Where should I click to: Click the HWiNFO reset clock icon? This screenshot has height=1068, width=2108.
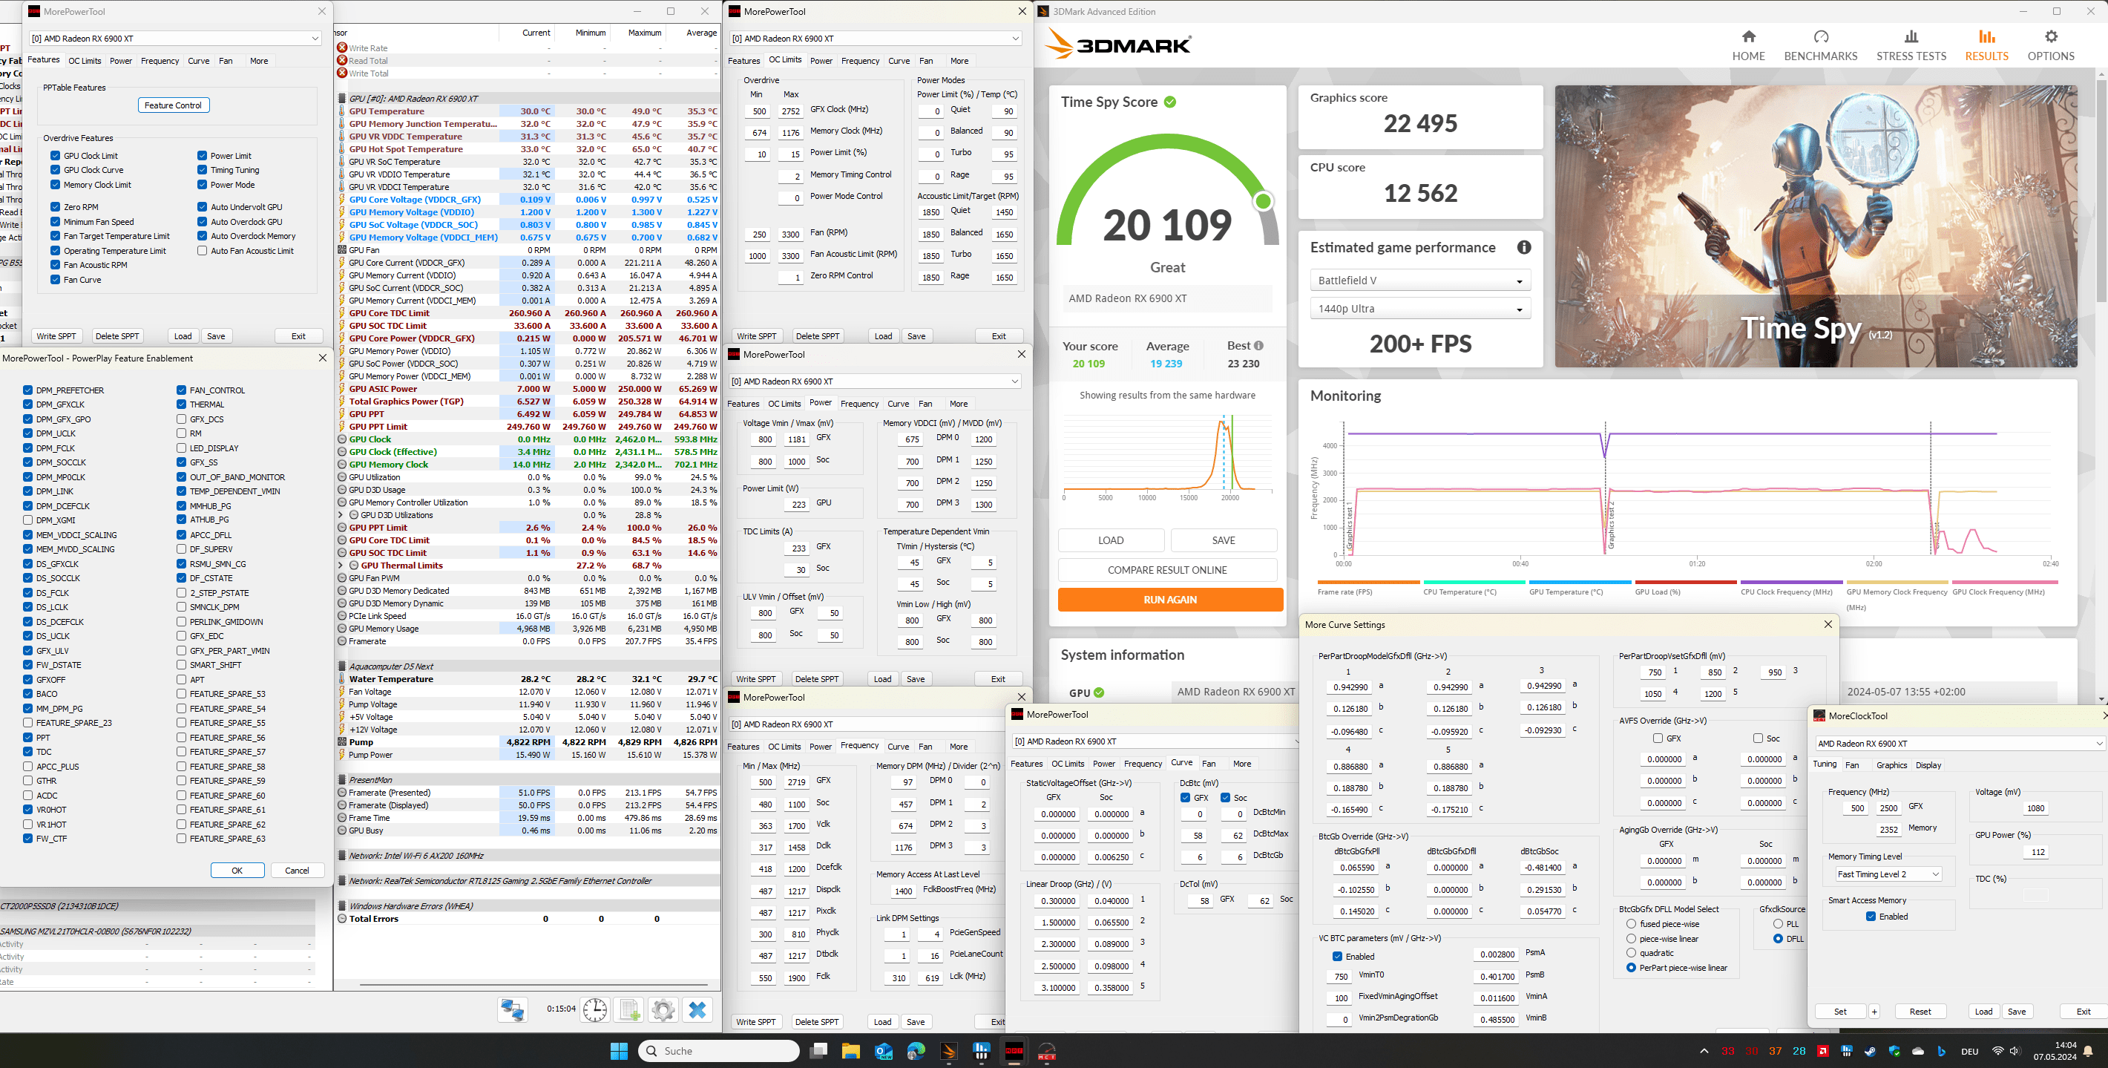point(595,1010)
